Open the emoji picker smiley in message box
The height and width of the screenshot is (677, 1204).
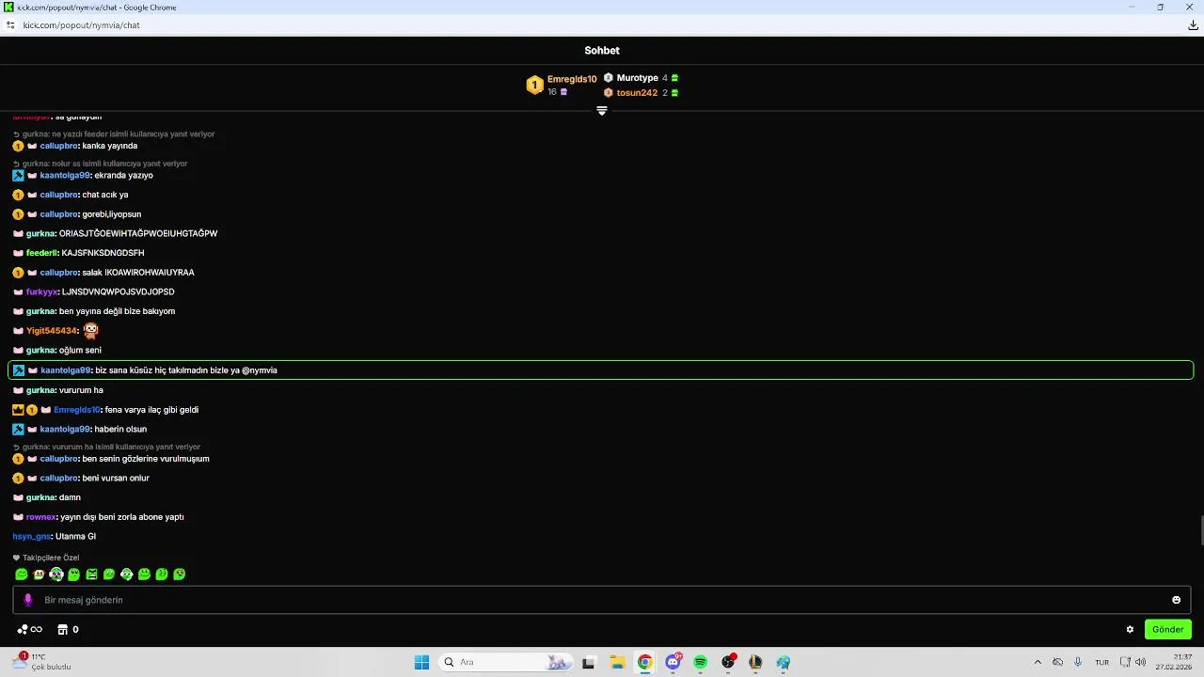[x=1176, y=600]
